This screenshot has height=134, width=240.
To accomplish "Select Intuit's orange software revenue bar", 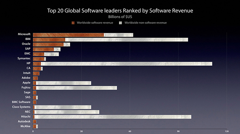I will click(36, 74).
